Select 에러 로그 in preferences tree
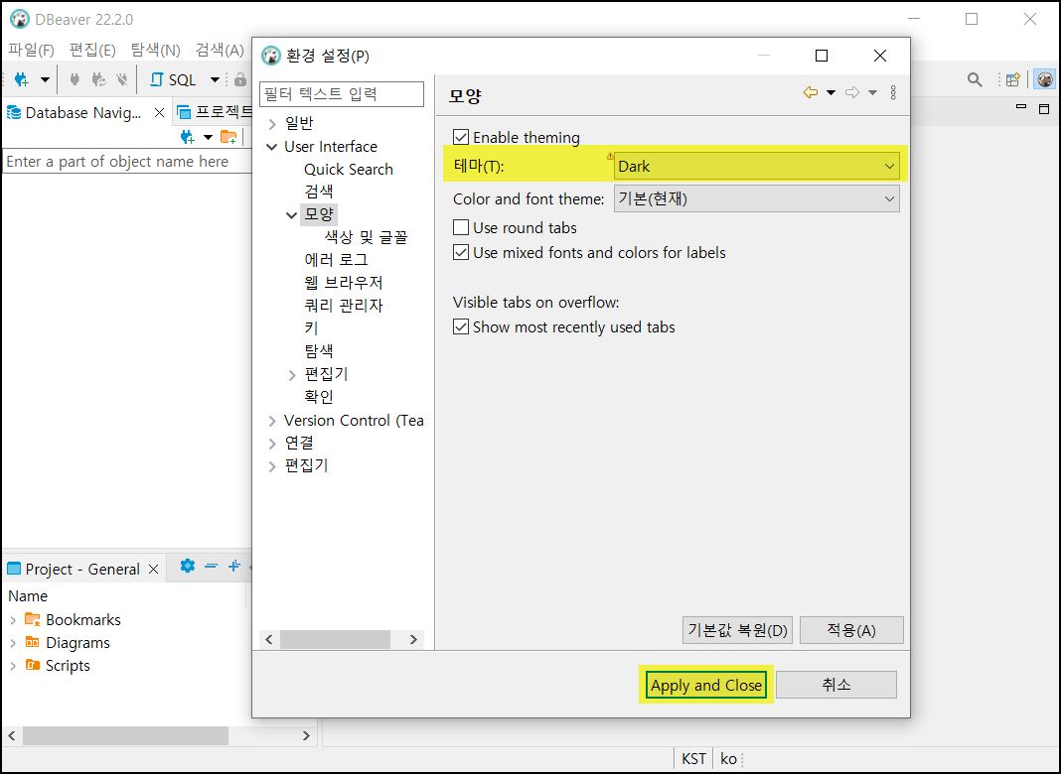This screenshot has width=1061, height=774. pos(337,260)
